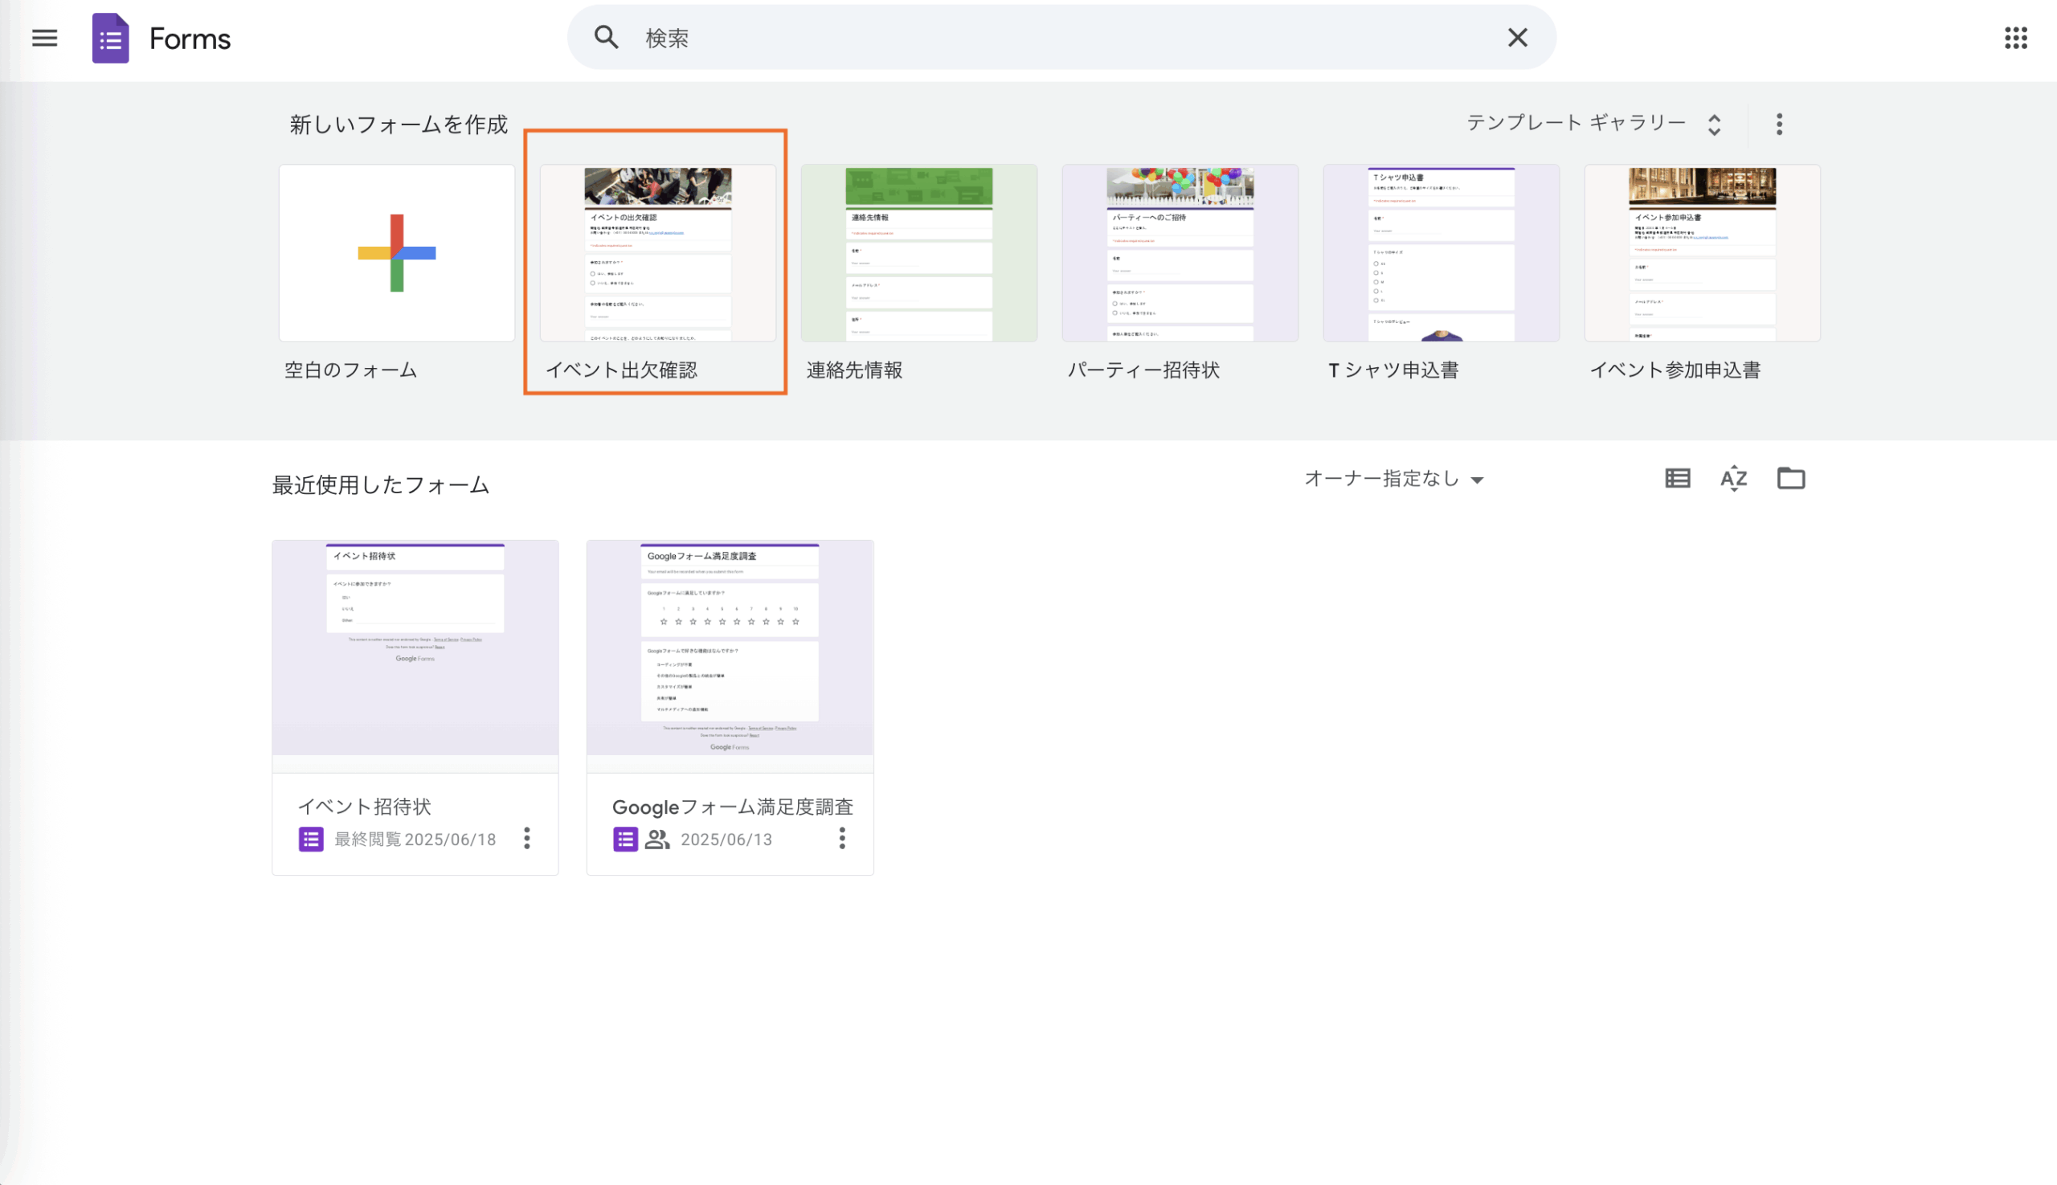Choose the 連絡先情報 template
The image size is (2057, 1185).
pos(918,253)
